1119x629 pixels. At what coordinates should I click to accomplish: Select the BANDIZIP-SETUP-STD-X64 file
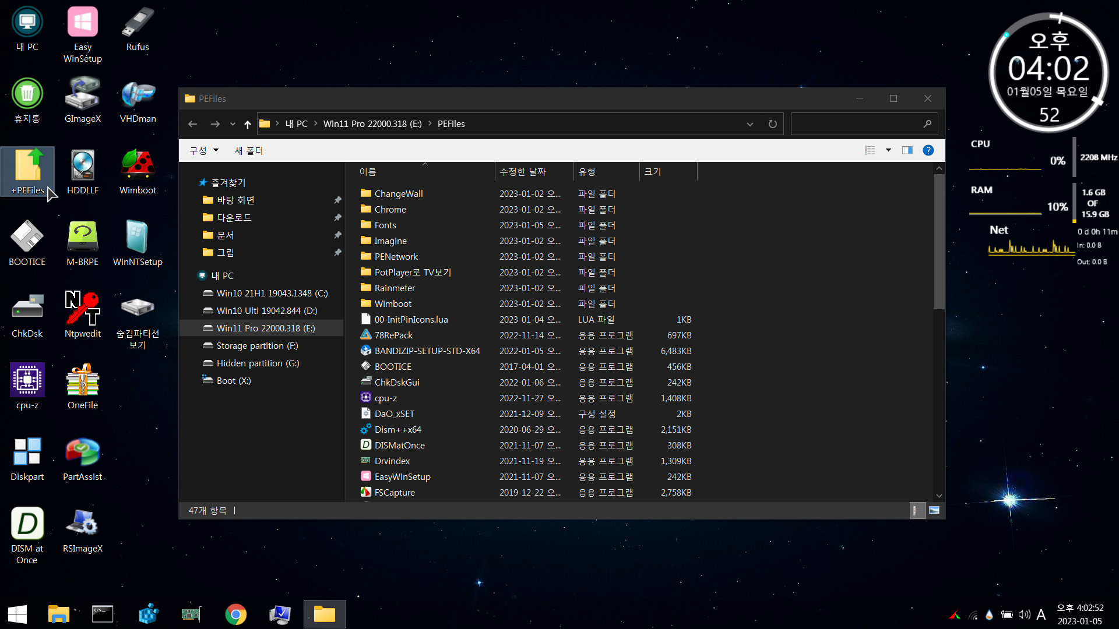[x=427, y=351]
